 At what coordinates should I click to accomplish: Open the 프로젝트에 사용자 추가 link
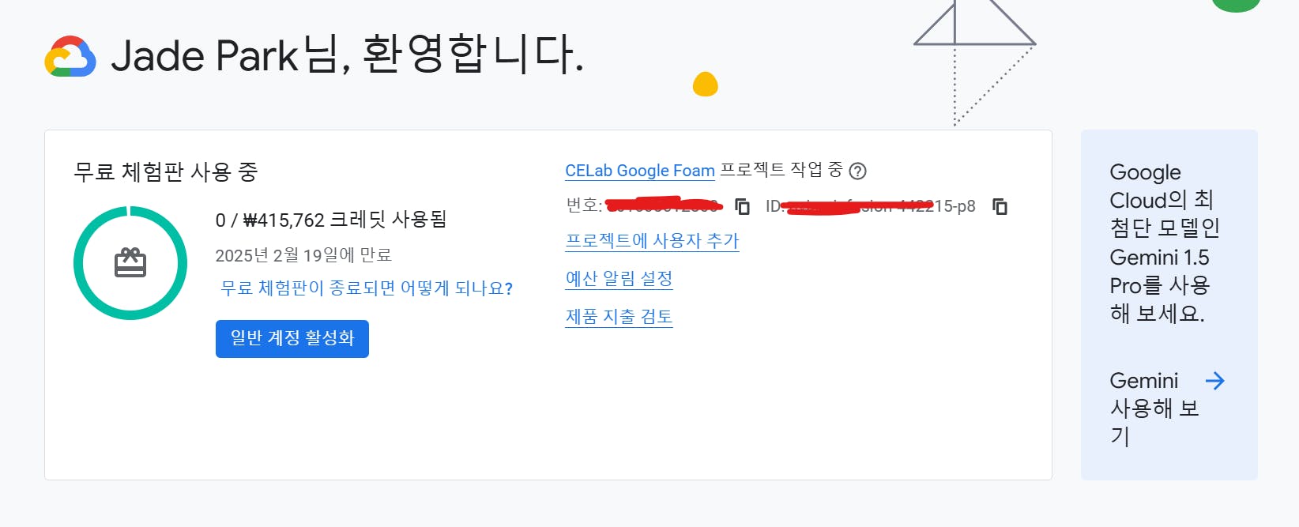click(x=652, y=241)
